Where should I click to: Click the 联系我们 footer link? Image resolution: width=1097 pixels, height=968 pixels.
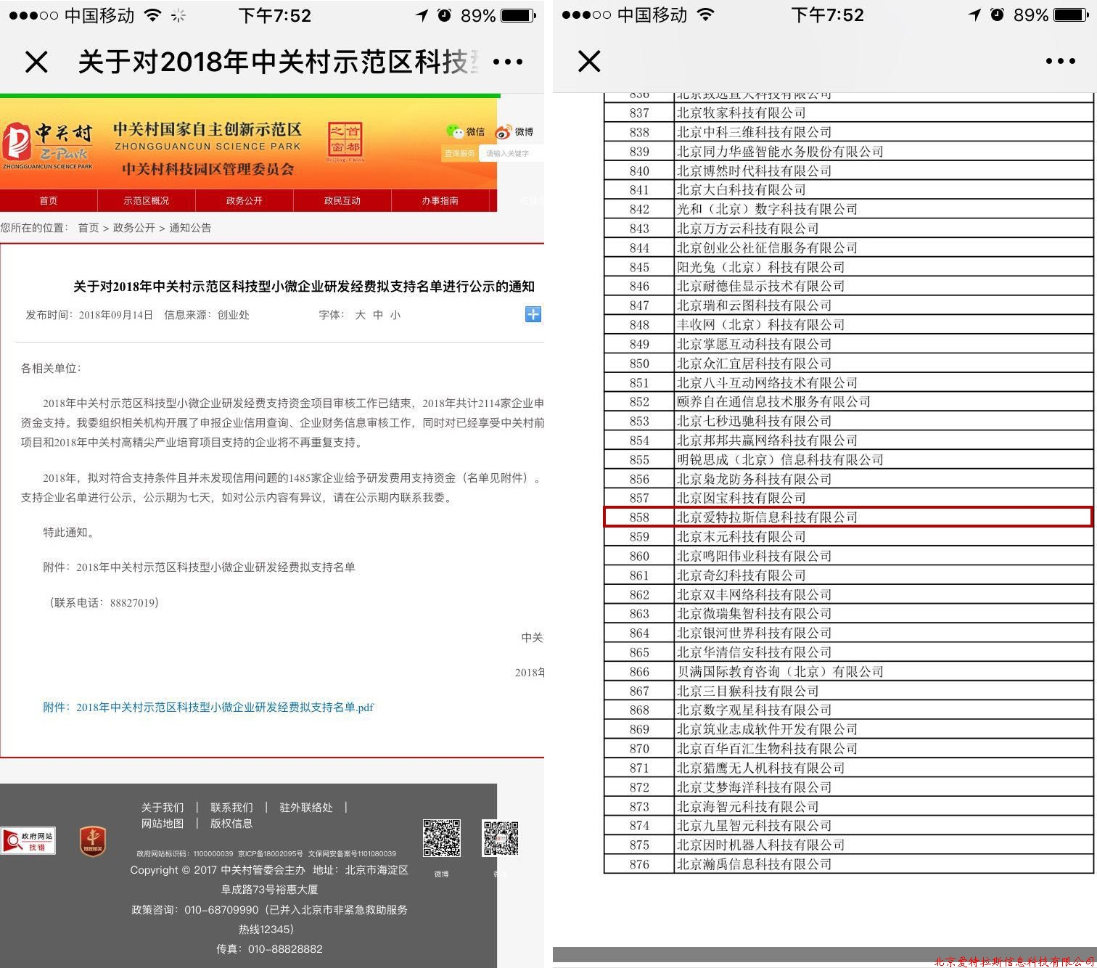pyautogui.click(x=231, y=807)
